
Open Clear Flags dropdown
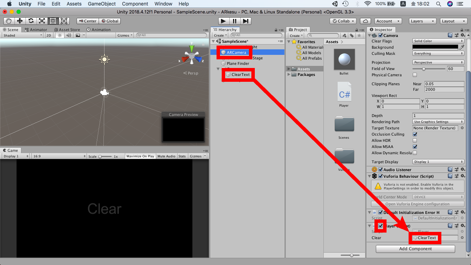pyautogui.click(x=438, y=41)
